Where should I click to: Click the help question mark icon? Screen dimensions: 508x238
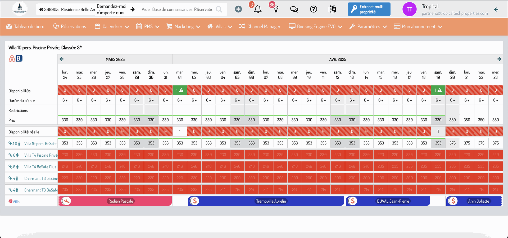coord(313,10)
